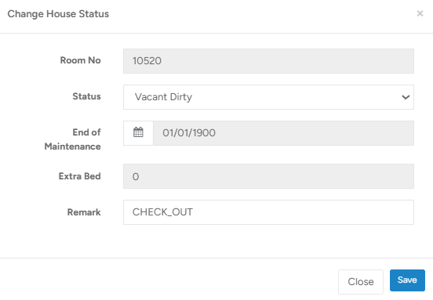Save the house status changes
This screenshot has width=433, height=300.
407,280
